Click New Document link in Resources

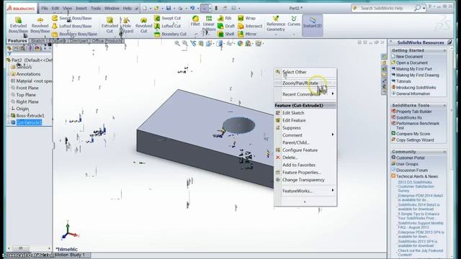pos(409,56)
